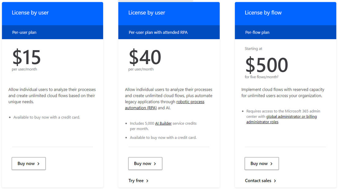Click the Per-flow plan label
The width and height of the screenshot is (339, 189).
257,32
